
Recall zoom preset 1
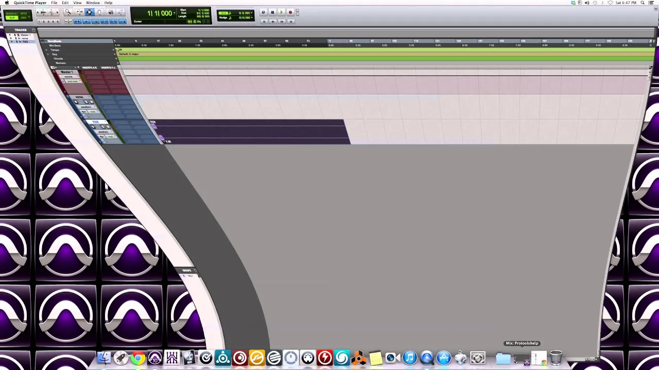click(39, 22)
